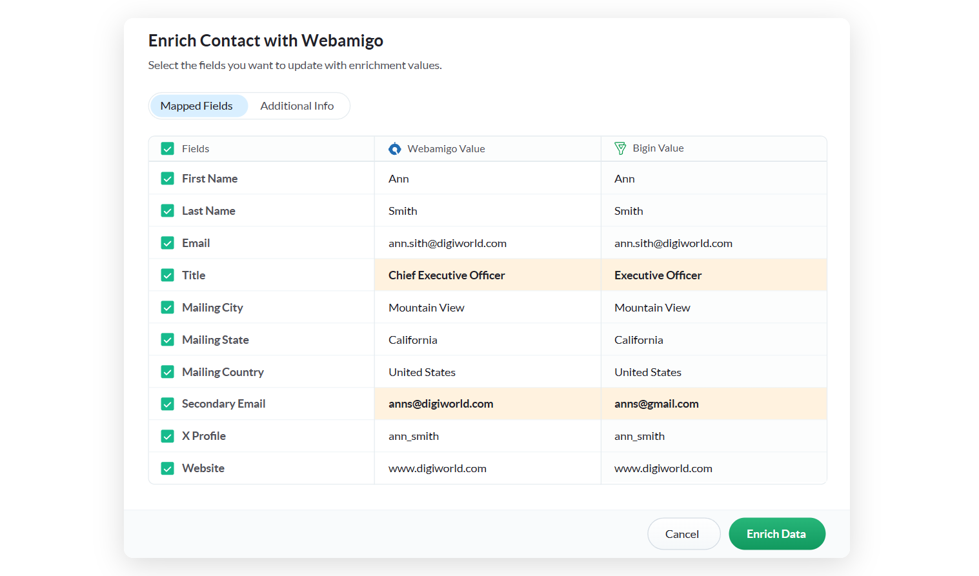Uncheck the Last Name checkbox
This screenshot has width=979, height=576.
[168, 211]
